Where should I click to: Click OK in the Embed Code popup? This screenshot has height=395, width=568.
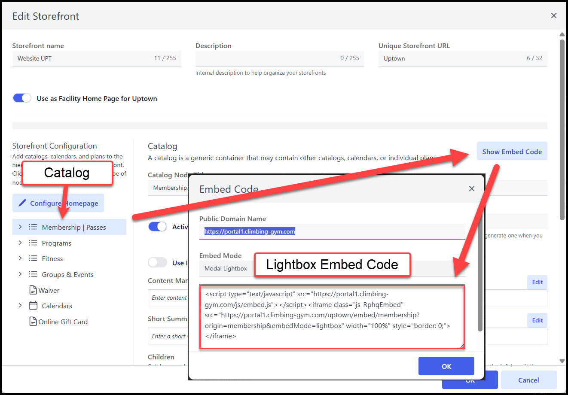click(x=446, y=366)
